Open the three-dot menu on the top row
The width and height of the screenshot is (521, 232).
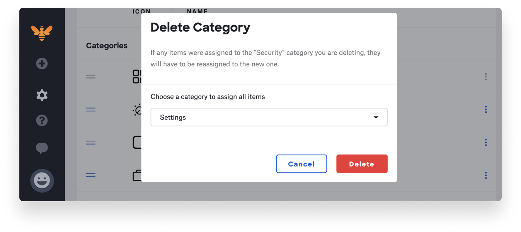tap(485, 77)
